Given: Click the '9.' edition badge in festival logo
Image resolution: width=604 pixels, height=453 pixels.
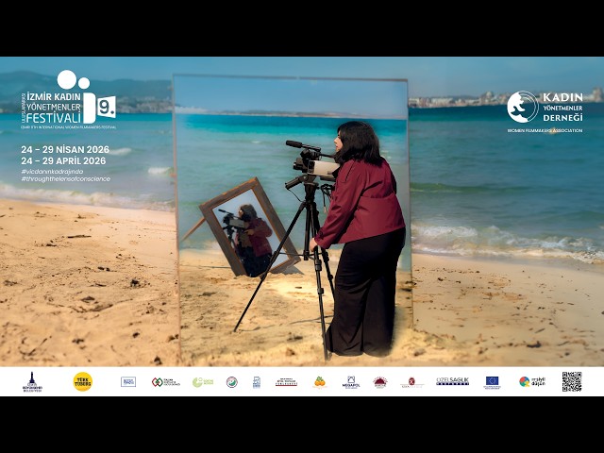Looking at the screenshot, I should point(106,107).
